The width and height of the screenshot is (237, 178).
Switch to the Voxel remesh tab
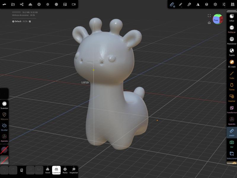click(x=47, y=171)
